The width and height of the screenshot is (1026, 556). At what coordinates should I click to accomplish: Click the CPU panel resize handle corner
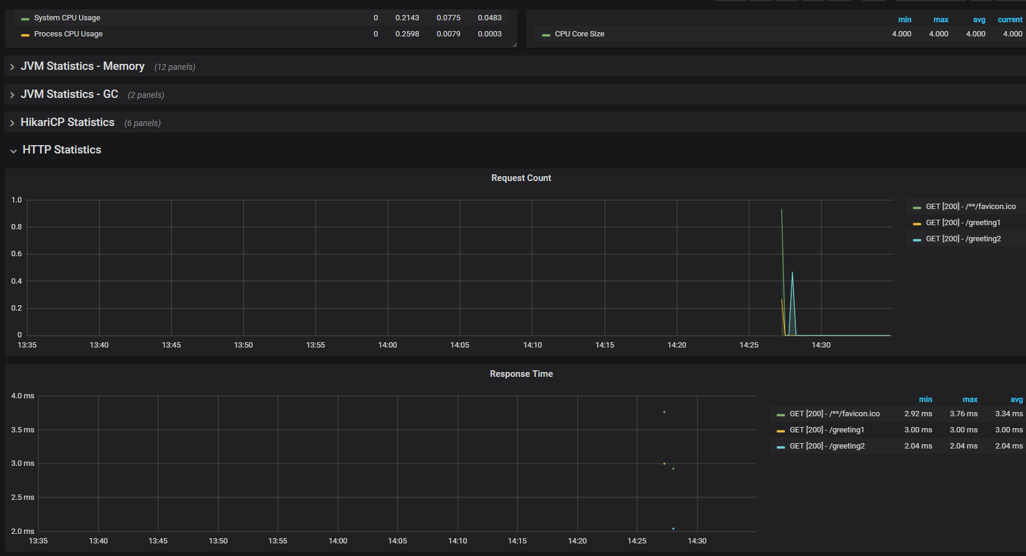pos(514,45)
